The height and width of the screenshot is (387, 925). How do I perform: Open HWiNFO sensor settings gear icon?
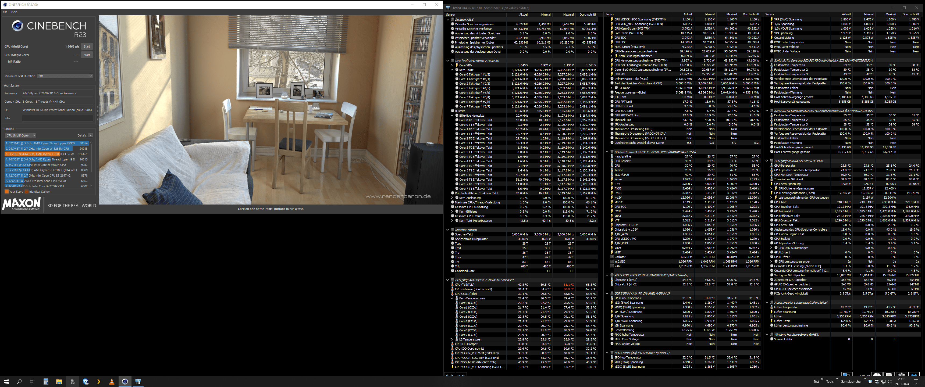[x=902, y=374]
